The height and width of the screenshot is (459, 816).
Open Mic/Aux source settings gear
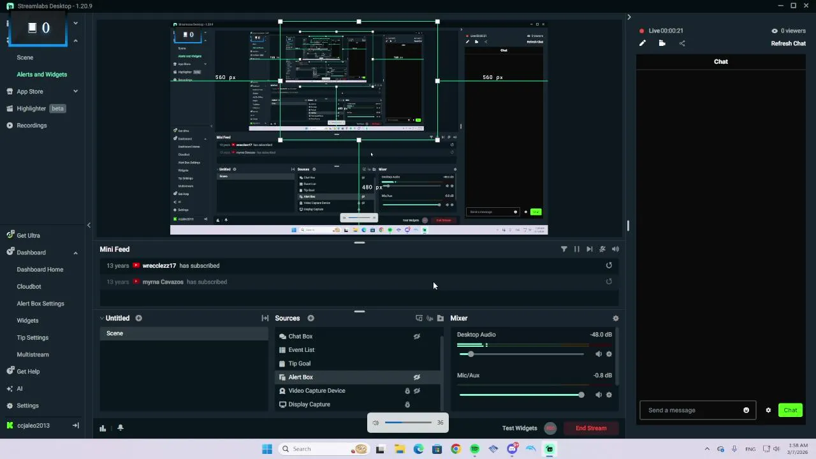(609, 395)
